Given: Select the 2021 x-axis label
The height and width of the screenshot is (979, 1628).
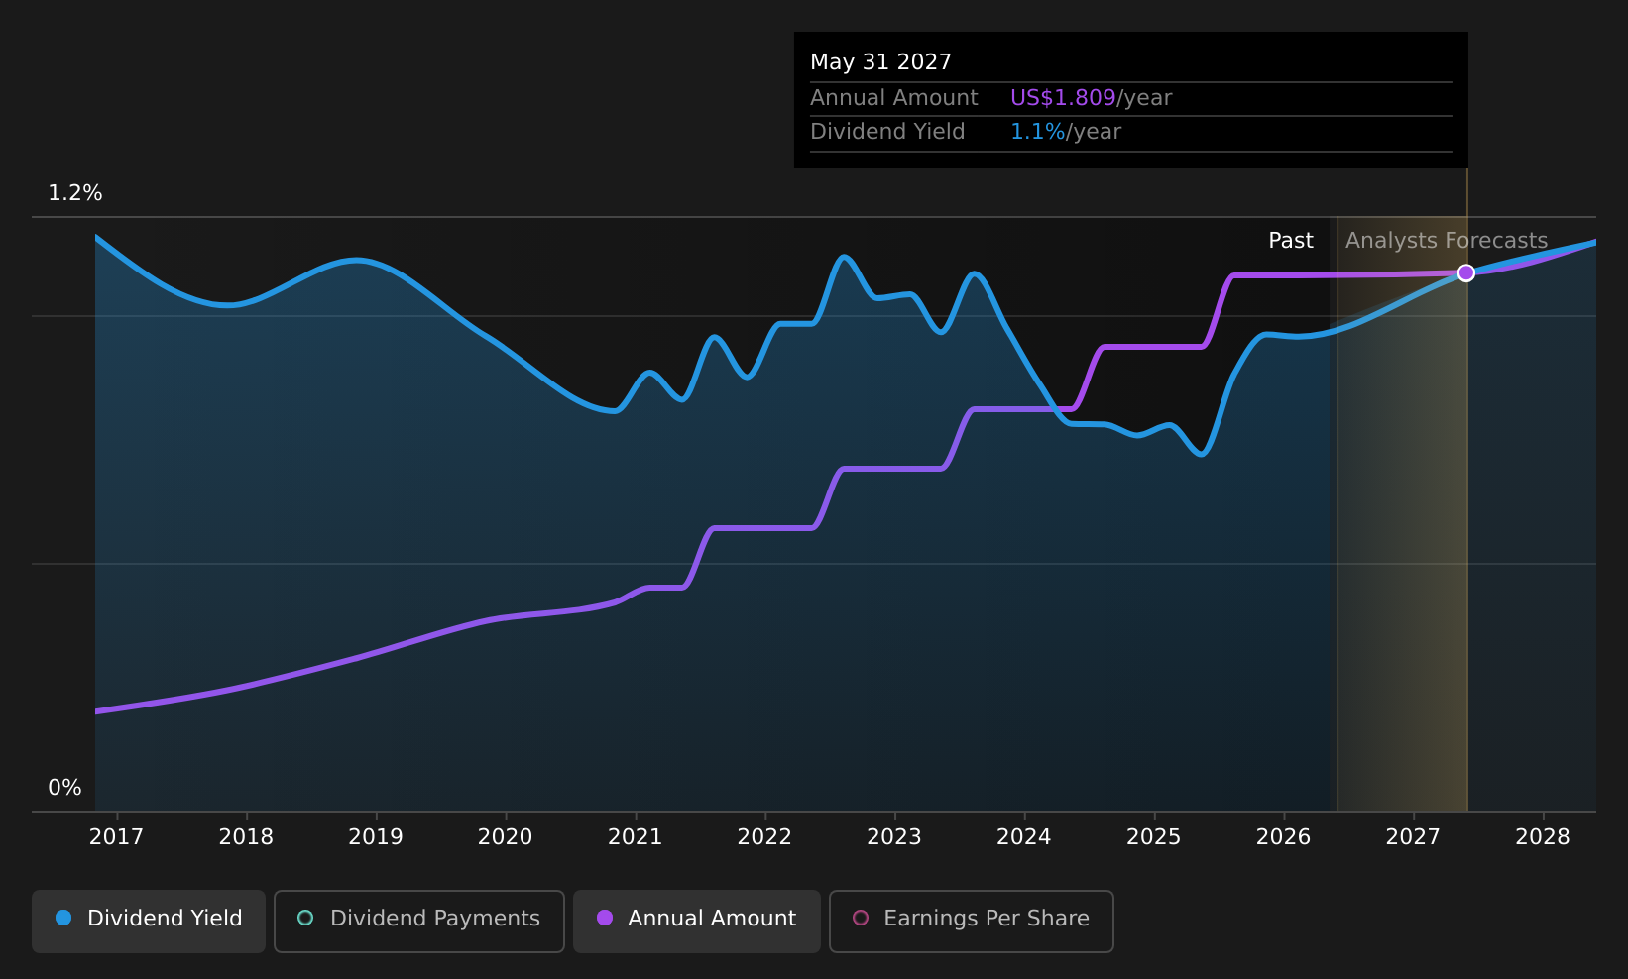Looking at the screenshot, I should [x=635, y=837].
